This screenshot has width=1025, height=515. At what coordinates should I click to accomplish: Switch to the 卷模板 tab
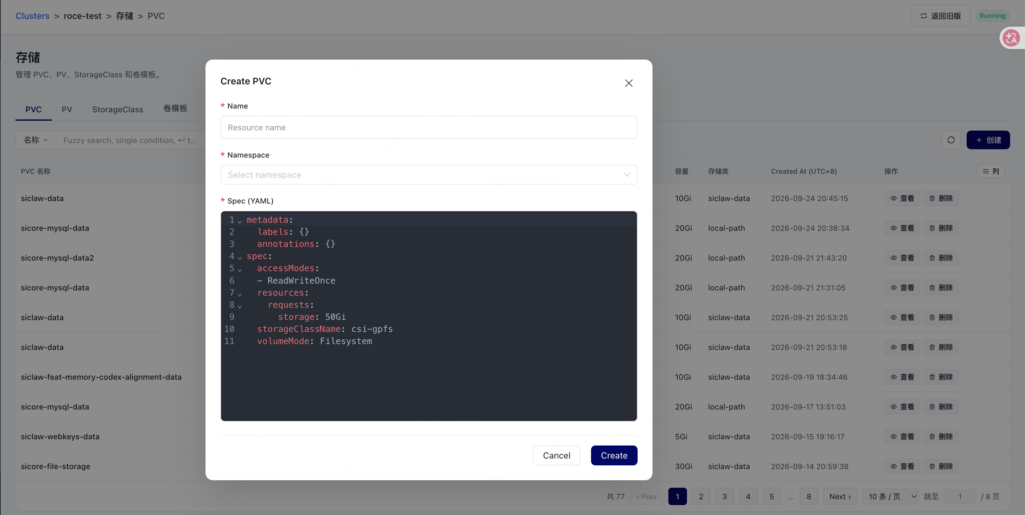(x=175, y=109)
